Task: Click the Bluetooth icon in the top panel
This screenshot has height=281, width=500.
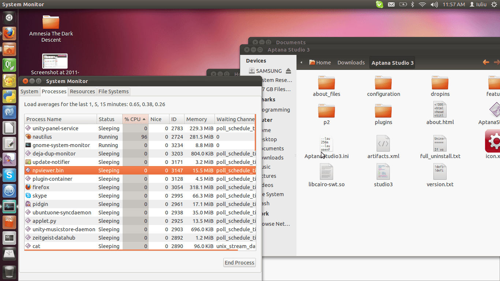Action: (x=412, y=4)
